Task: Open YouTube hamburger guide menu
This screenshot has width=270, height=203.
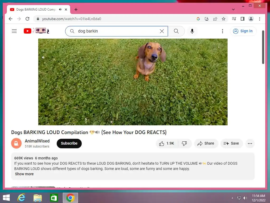Action: [x=14, y=31]
